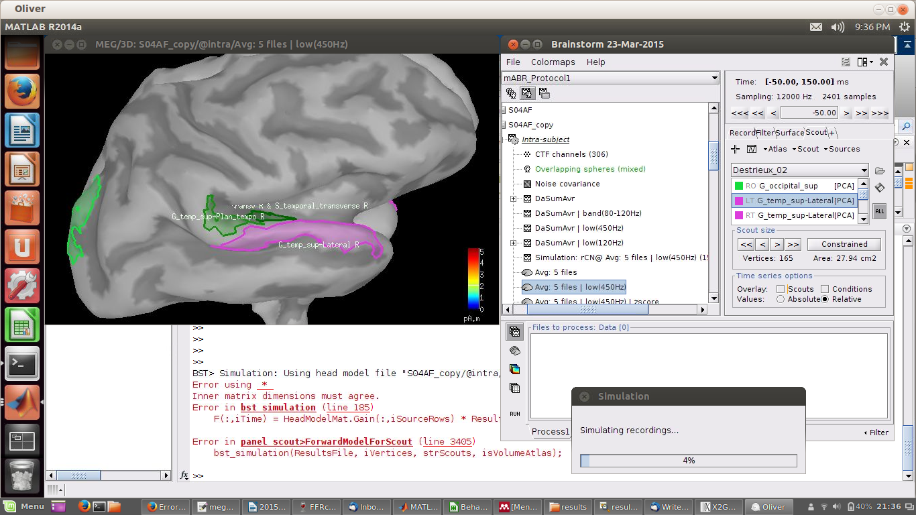The width and height of the screenshot is (916, 515).
Task: Select the first protocol exploration view button
Action: pos(511,93)
